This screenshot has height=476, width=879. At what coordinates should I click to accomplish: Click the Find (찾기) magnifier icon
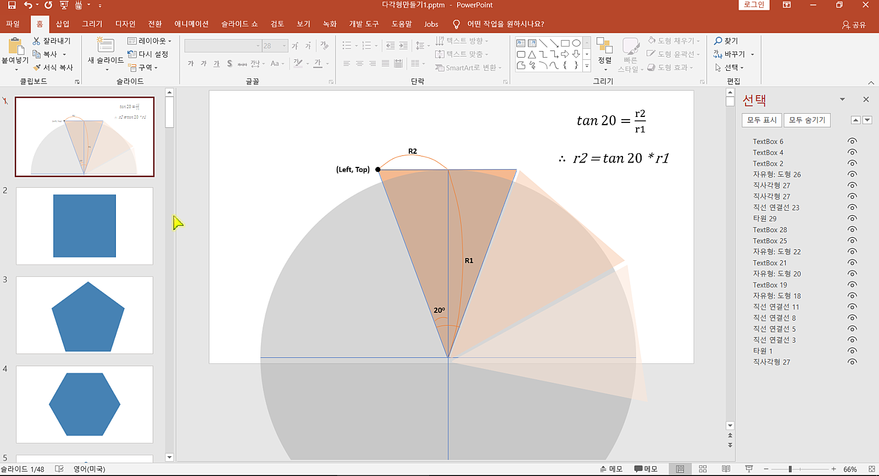click(x=718, y=41)
